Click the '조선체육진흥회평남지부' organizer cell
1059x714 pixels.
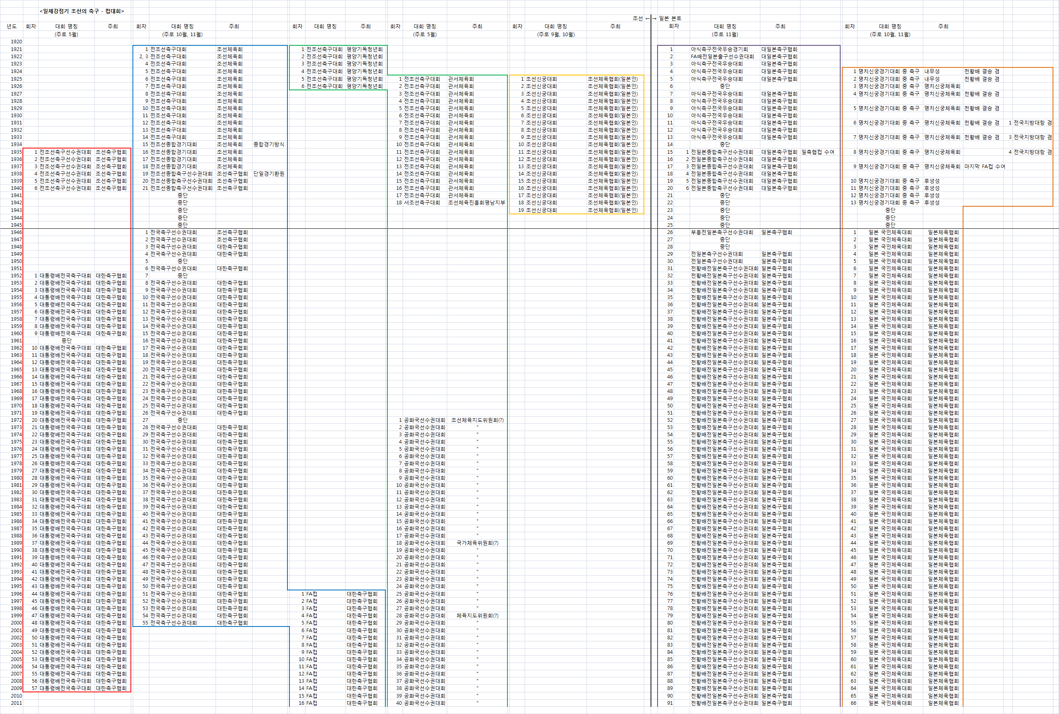point(477,203)
